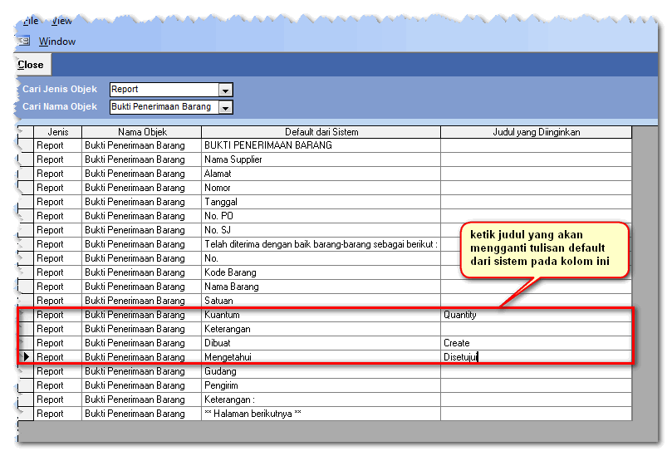
Task: Select the Nama Objek column header
Action: pos(141,132)
